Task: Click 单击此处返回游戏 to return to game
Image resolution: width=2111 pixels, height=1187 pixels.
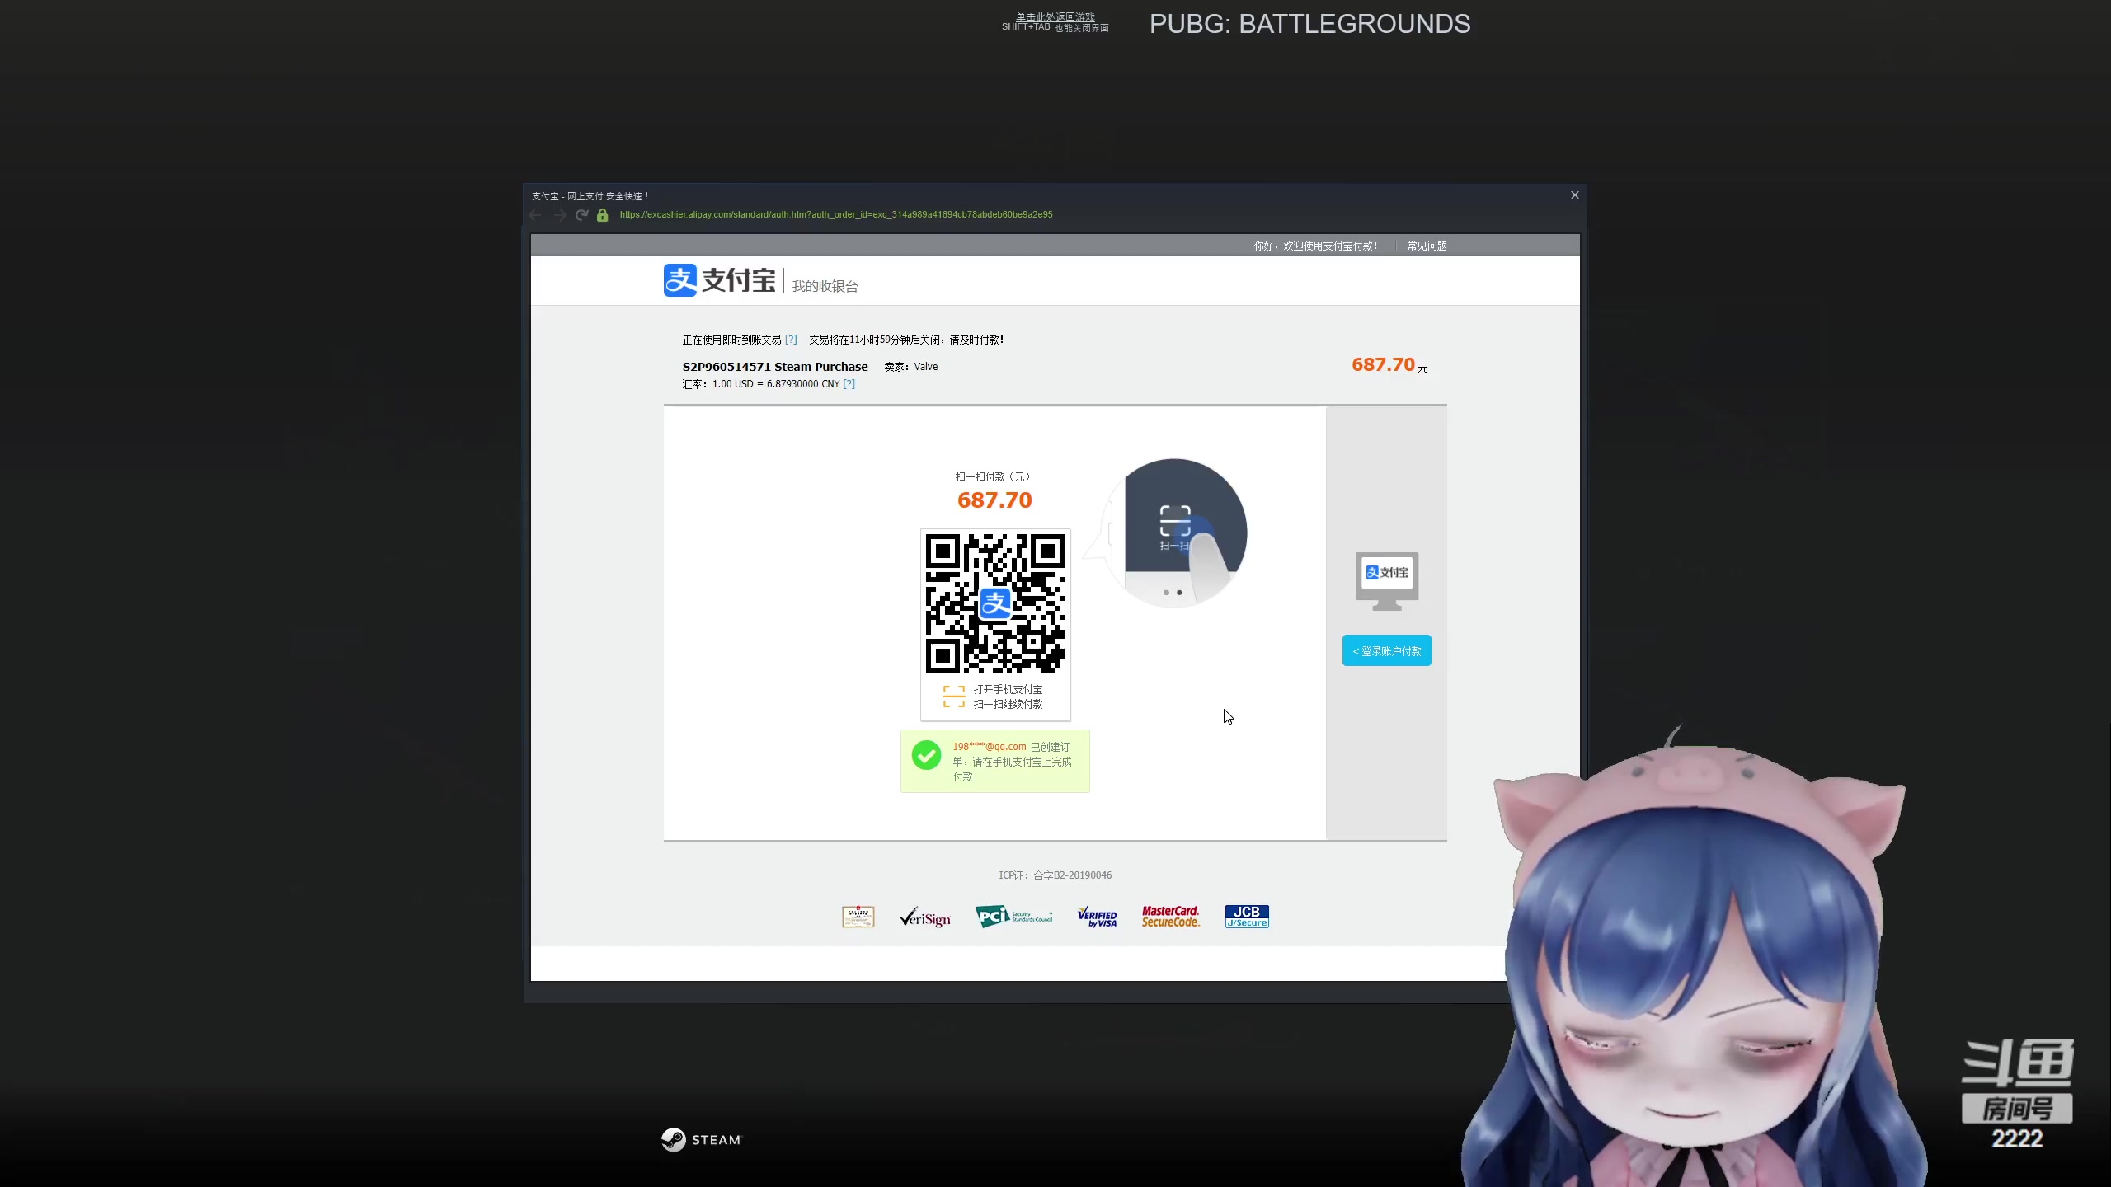Action: tap(1055, 16)
